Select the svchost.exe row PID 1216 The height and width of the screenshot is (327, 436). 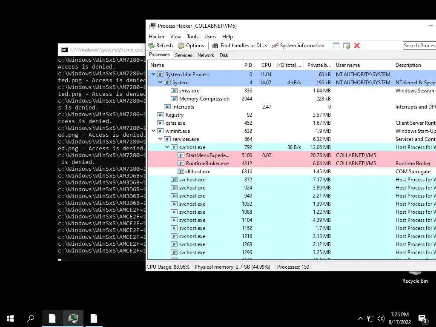tap(292, 236)
